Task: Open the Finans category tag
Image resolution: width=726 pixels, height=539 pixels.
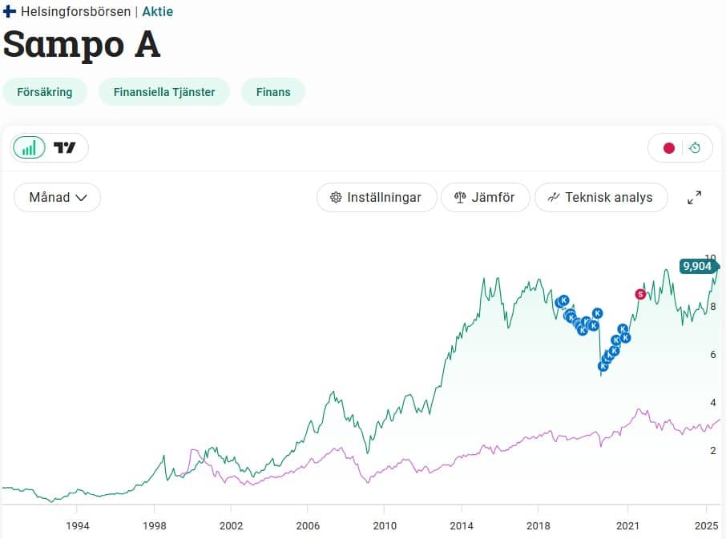Action: 273,92
